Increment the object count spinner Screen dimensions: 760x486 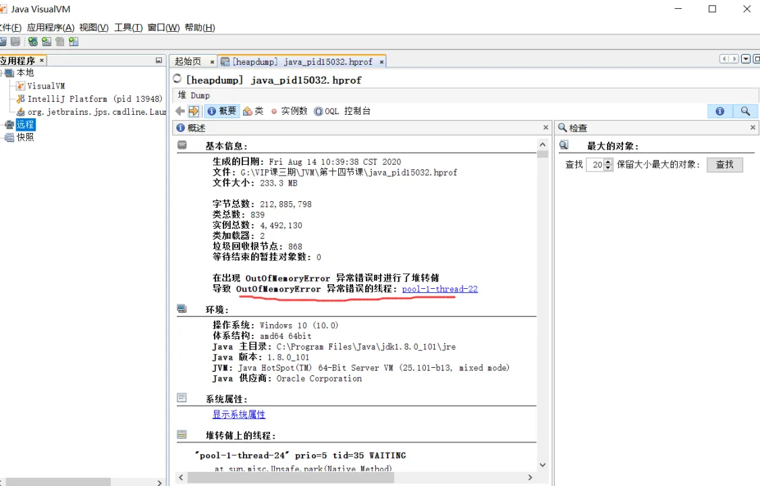pyautogui.click(x=608, y=162)
